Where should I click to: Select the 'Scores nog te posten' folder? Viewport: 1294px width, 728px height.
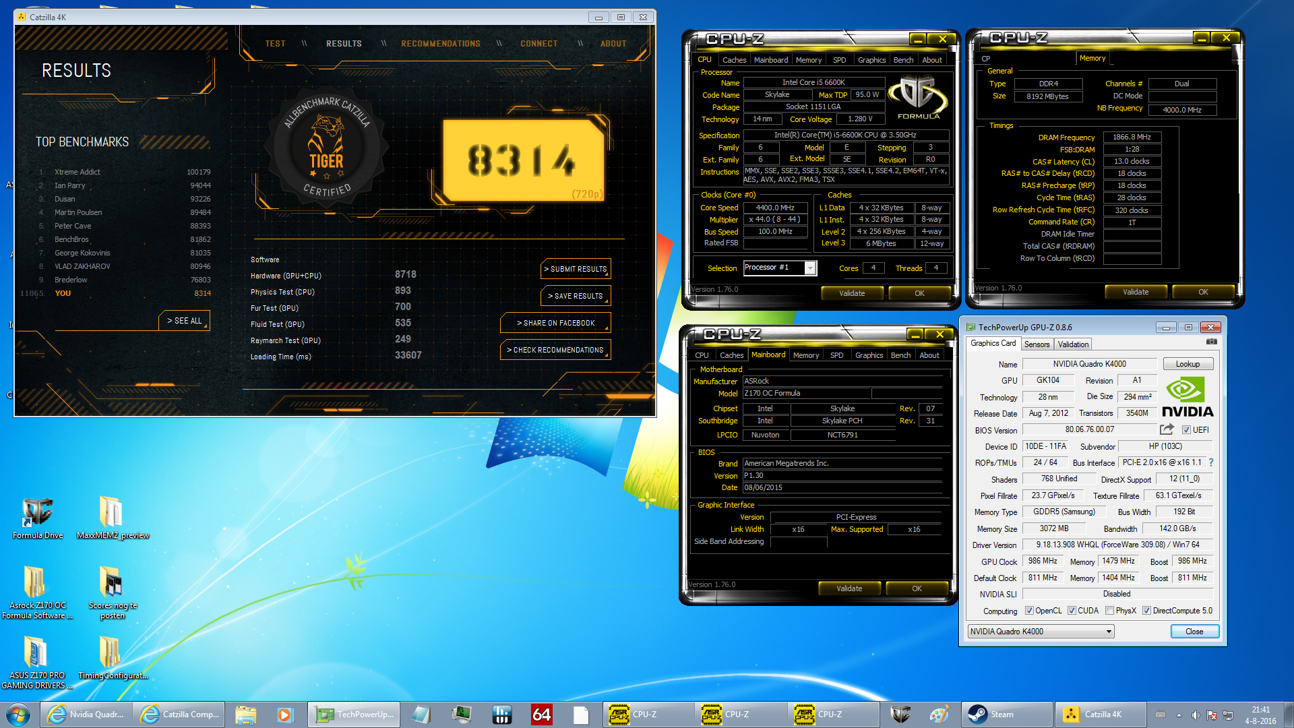113,593
